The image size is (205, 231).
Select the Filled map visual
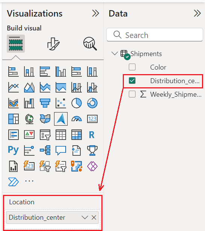pos(45,119)
